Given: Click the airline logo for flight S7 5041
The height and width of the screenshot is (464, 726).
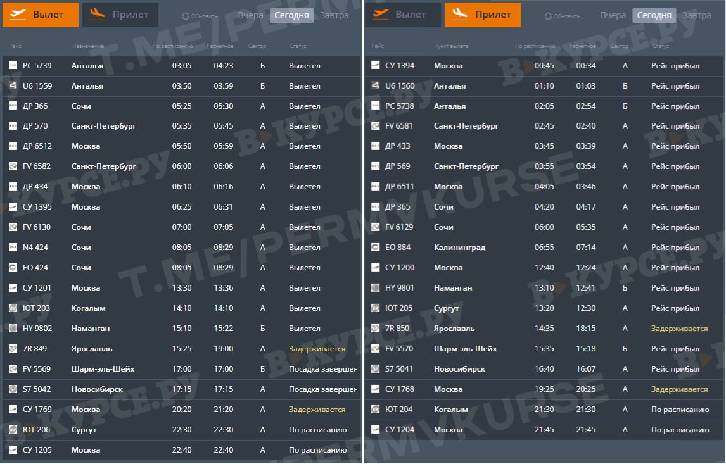Looking at the screenshot, I should click(375, 369).
